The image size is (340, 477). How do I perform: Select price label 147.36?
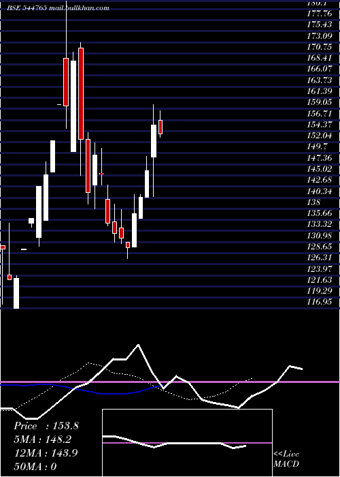(319, 157)
